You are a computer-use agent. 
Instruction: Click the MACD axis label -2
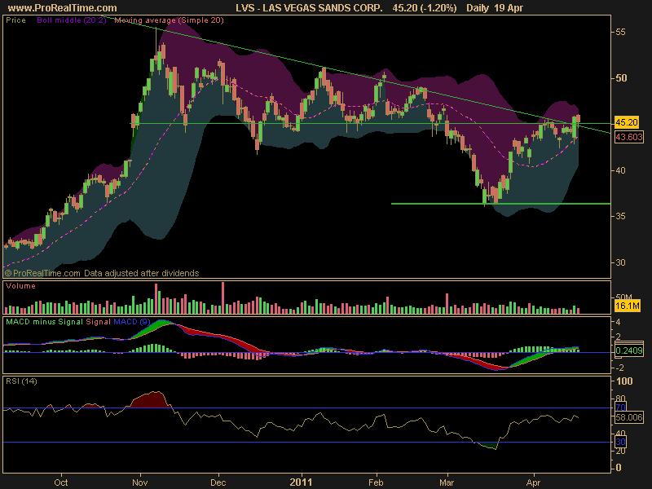[x=618, y=368]
